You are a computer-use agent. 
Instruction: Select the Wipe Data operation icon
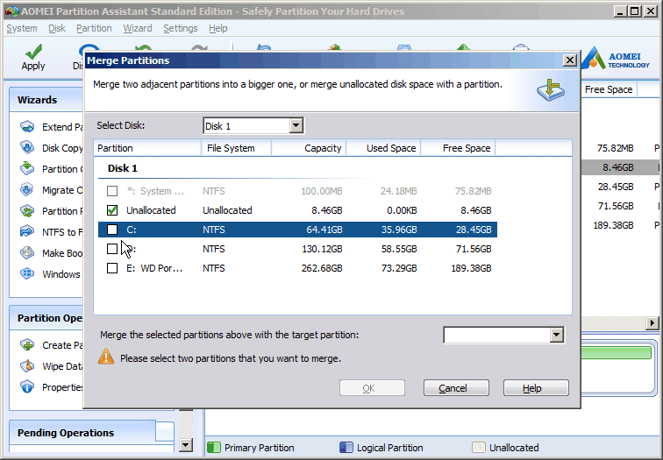point(27,365)
